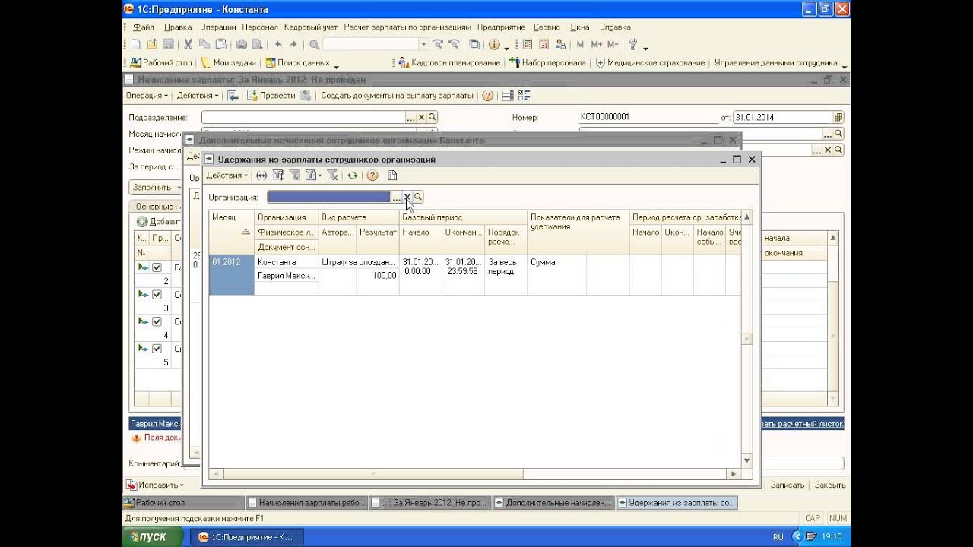Open the Персонал menu
Screen dimensions: 973x547
point(260,27)
